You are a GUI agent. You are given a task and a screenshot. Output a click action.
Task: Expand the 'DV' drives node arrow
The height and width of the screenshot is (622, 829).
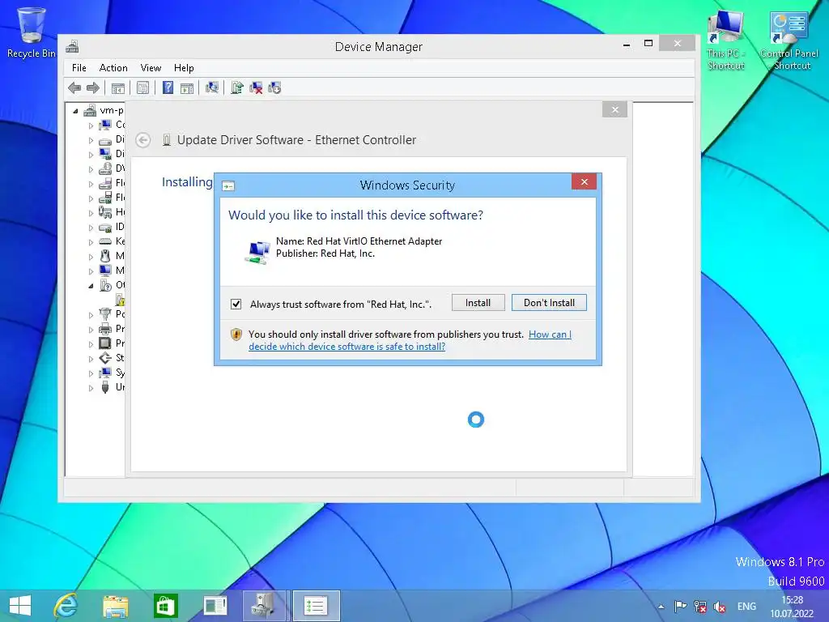91,169
